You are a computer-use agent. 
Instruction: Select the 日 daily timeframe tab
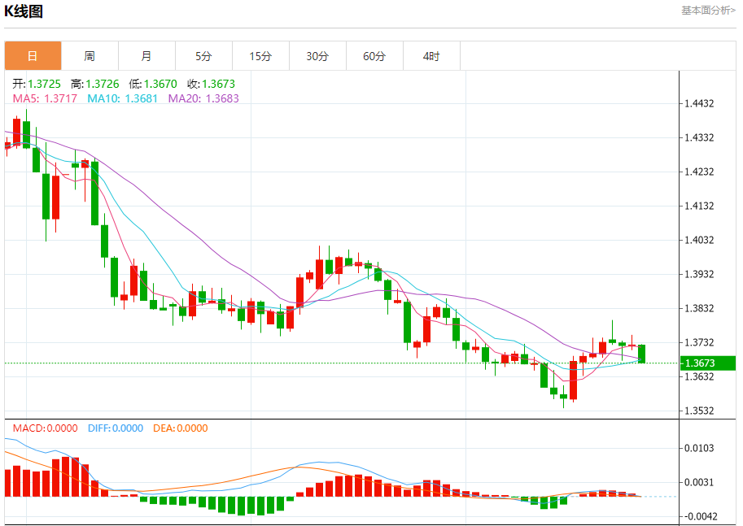click(33, 56)
